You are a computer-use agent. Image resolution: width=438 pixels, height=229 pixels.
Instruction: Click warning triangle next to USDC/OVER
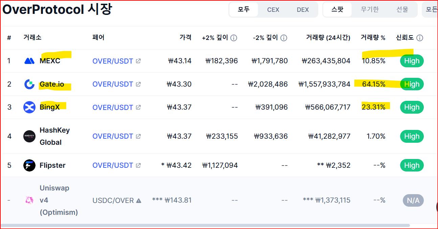coord(139,201)
